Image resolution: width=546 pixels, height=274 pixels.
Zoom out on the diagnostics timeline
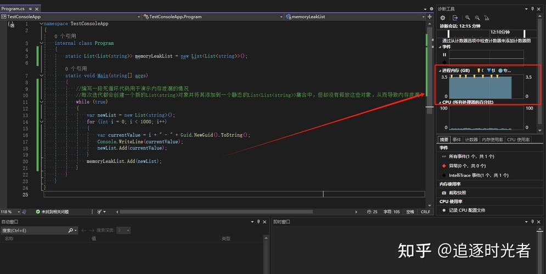(x=477, y=18)
